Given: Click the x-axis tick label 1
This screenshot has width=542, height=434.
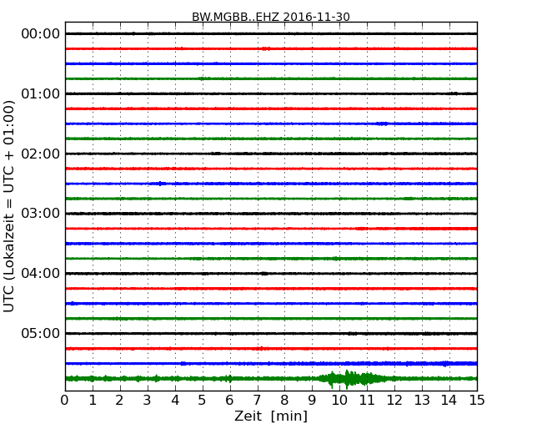Looking at the screenshot, I should point(93,400).
